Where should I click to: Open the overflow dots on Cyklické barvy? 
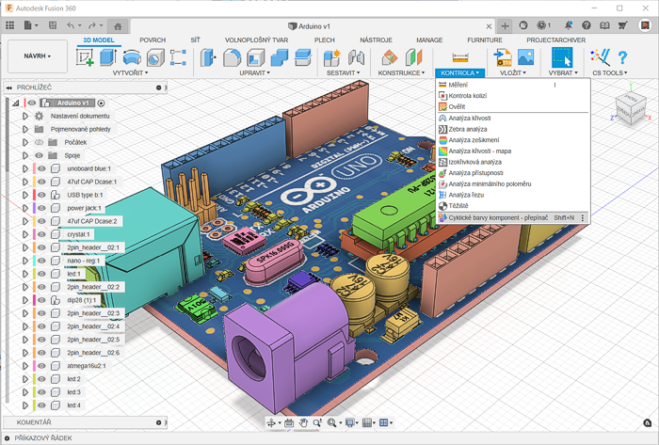coord(583,218)
